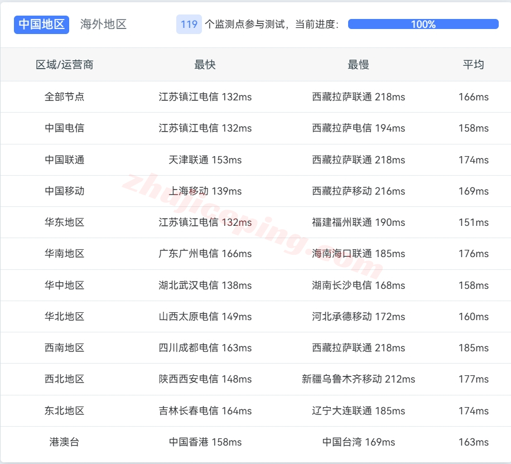Select 湖南长沙电信 168ms cell
This screenshot has height=464, width=511.
pos(358,285)
